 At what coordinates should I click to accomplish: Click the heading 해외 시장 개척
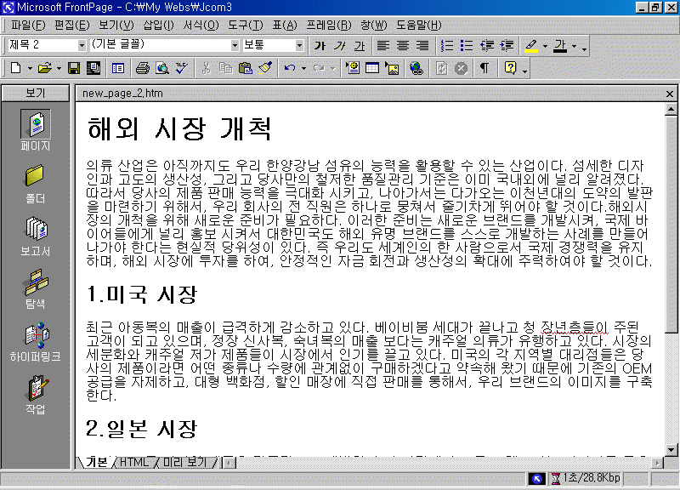[179, 128]
